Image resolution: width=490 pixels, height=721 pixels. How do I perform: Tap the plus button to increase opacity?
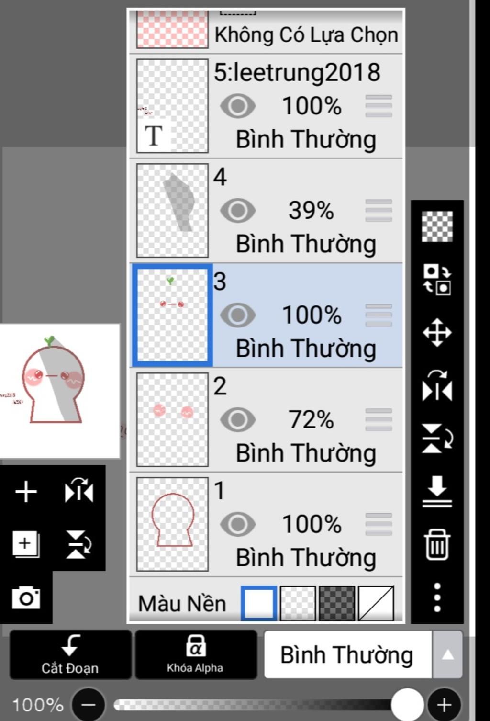point(444,704)
